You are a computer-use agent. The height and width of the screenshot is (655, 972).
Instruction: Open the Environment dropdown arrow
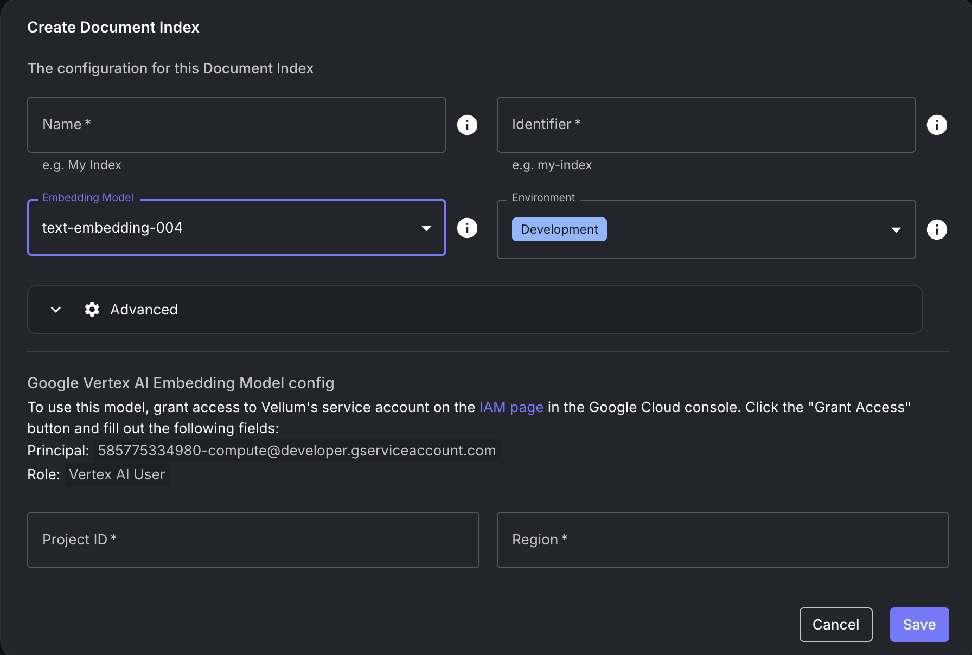[896, 230]
